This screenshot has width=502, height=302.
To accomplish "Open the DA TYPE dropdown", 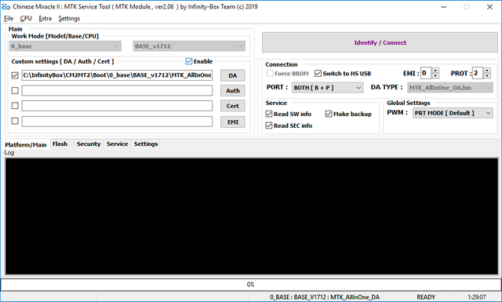I will pos(450,87).
